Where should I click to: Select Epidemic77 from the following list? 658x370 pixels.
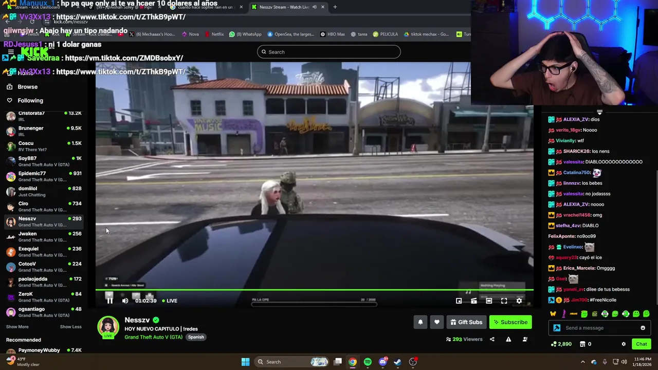click(x=44, y=176)
